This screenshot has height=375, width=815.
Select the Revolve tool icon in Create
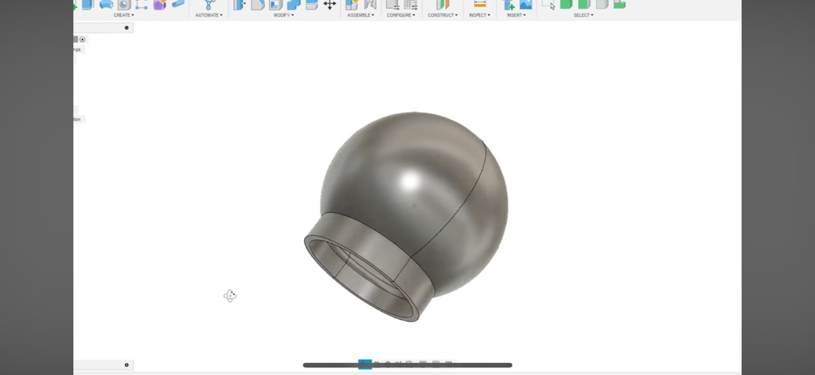pyautogui.click(x=106, y=5)
